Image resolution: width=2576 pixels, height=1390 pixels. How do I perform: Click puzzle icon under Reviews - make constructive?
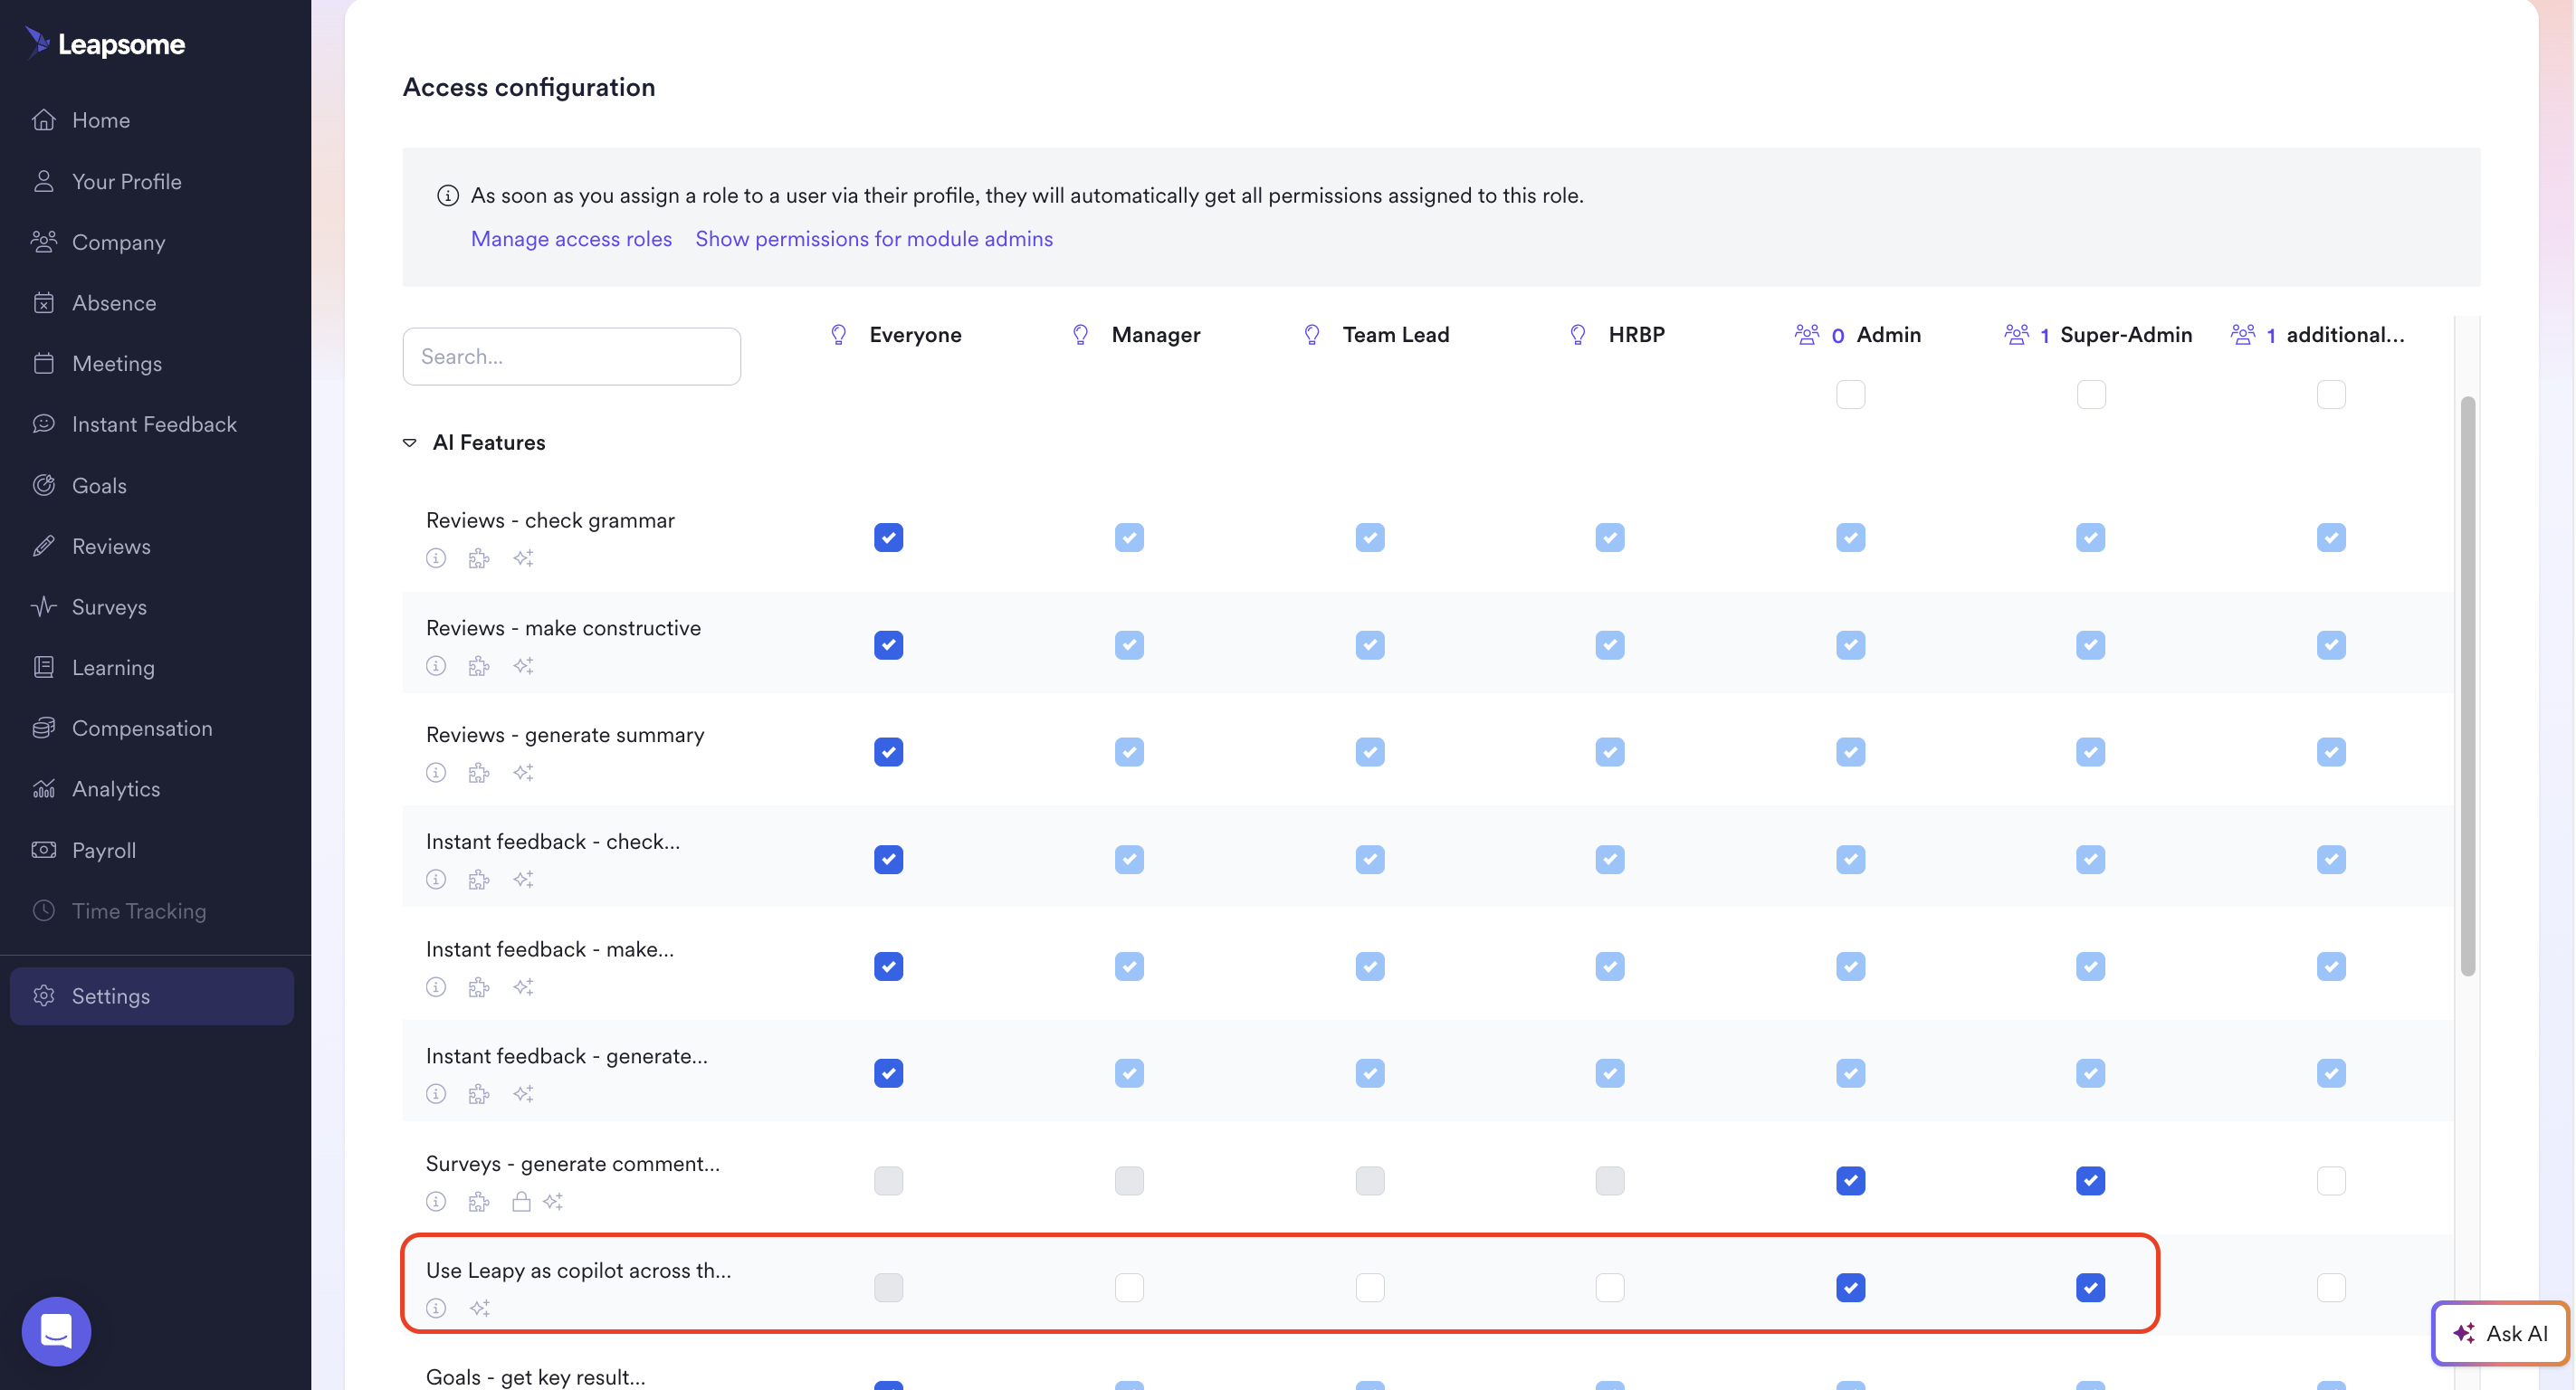pyautogui.click(x=479, y=666)
